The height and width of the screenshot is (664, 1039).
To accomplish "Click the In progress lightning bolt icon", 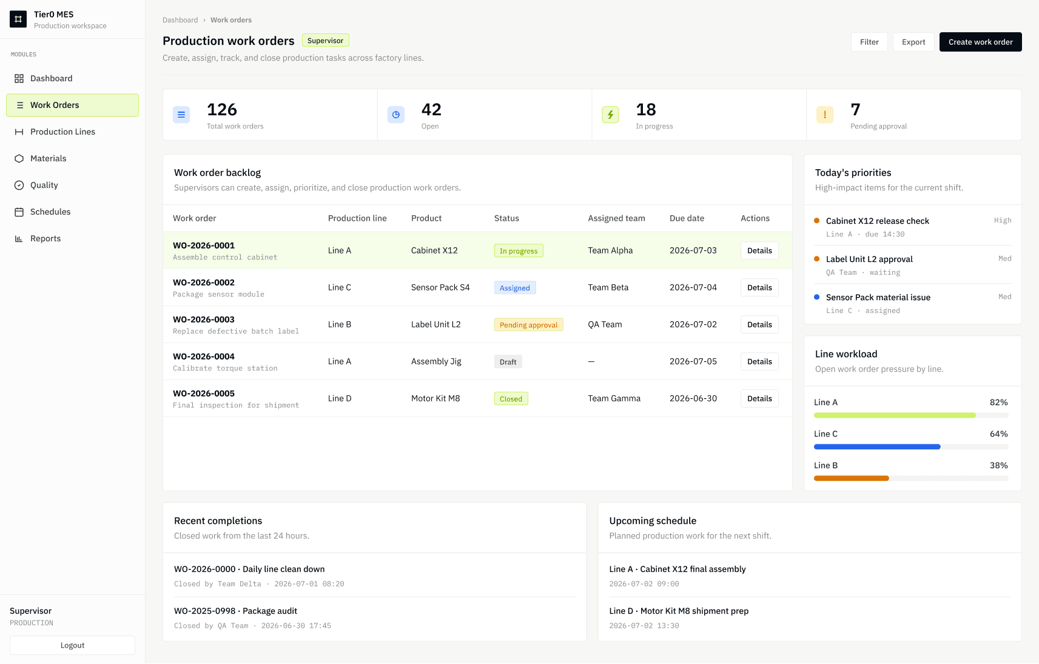I will (610, 115).
